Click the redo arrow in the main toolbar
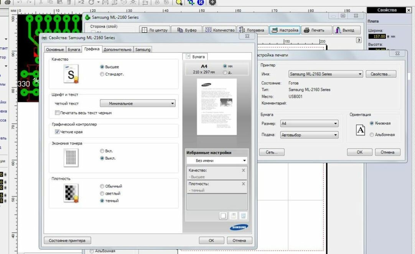The width and height of the screenshot is (415, 254). pos(29,2)
